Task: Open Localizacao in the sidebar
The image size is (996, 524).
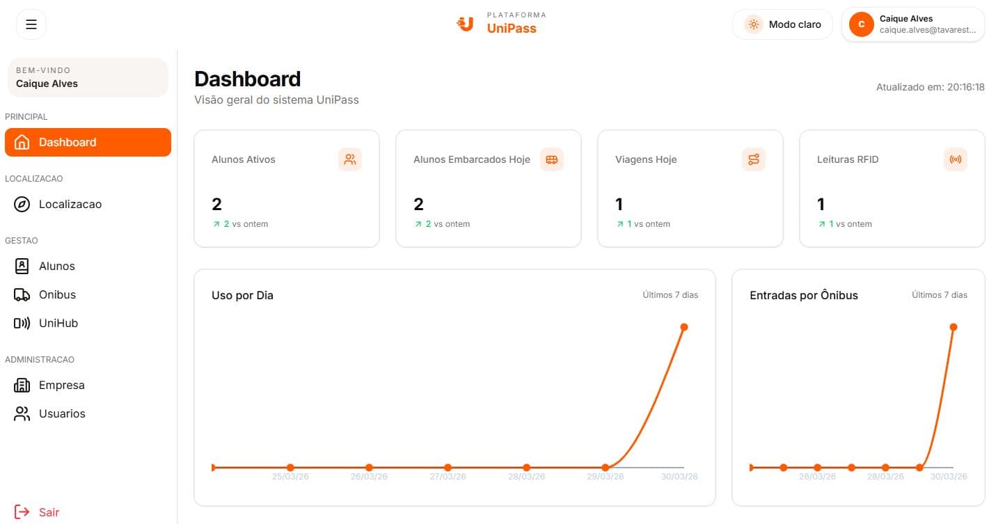Action: pos(88,204)
